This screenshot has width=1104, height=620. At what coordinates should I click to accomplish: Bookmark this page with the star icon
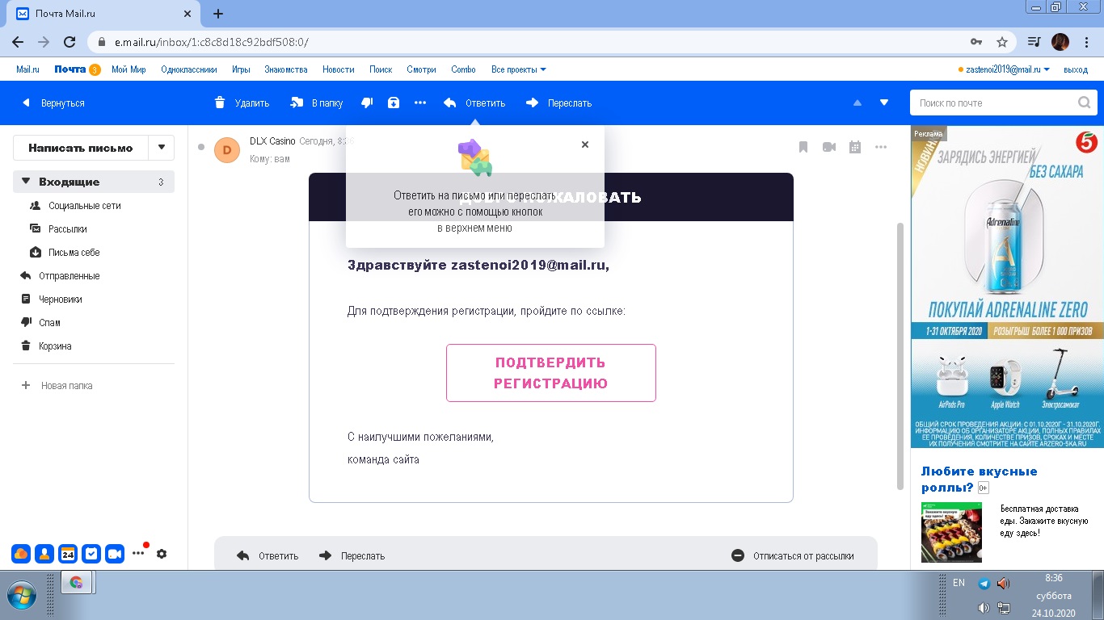1002,42
